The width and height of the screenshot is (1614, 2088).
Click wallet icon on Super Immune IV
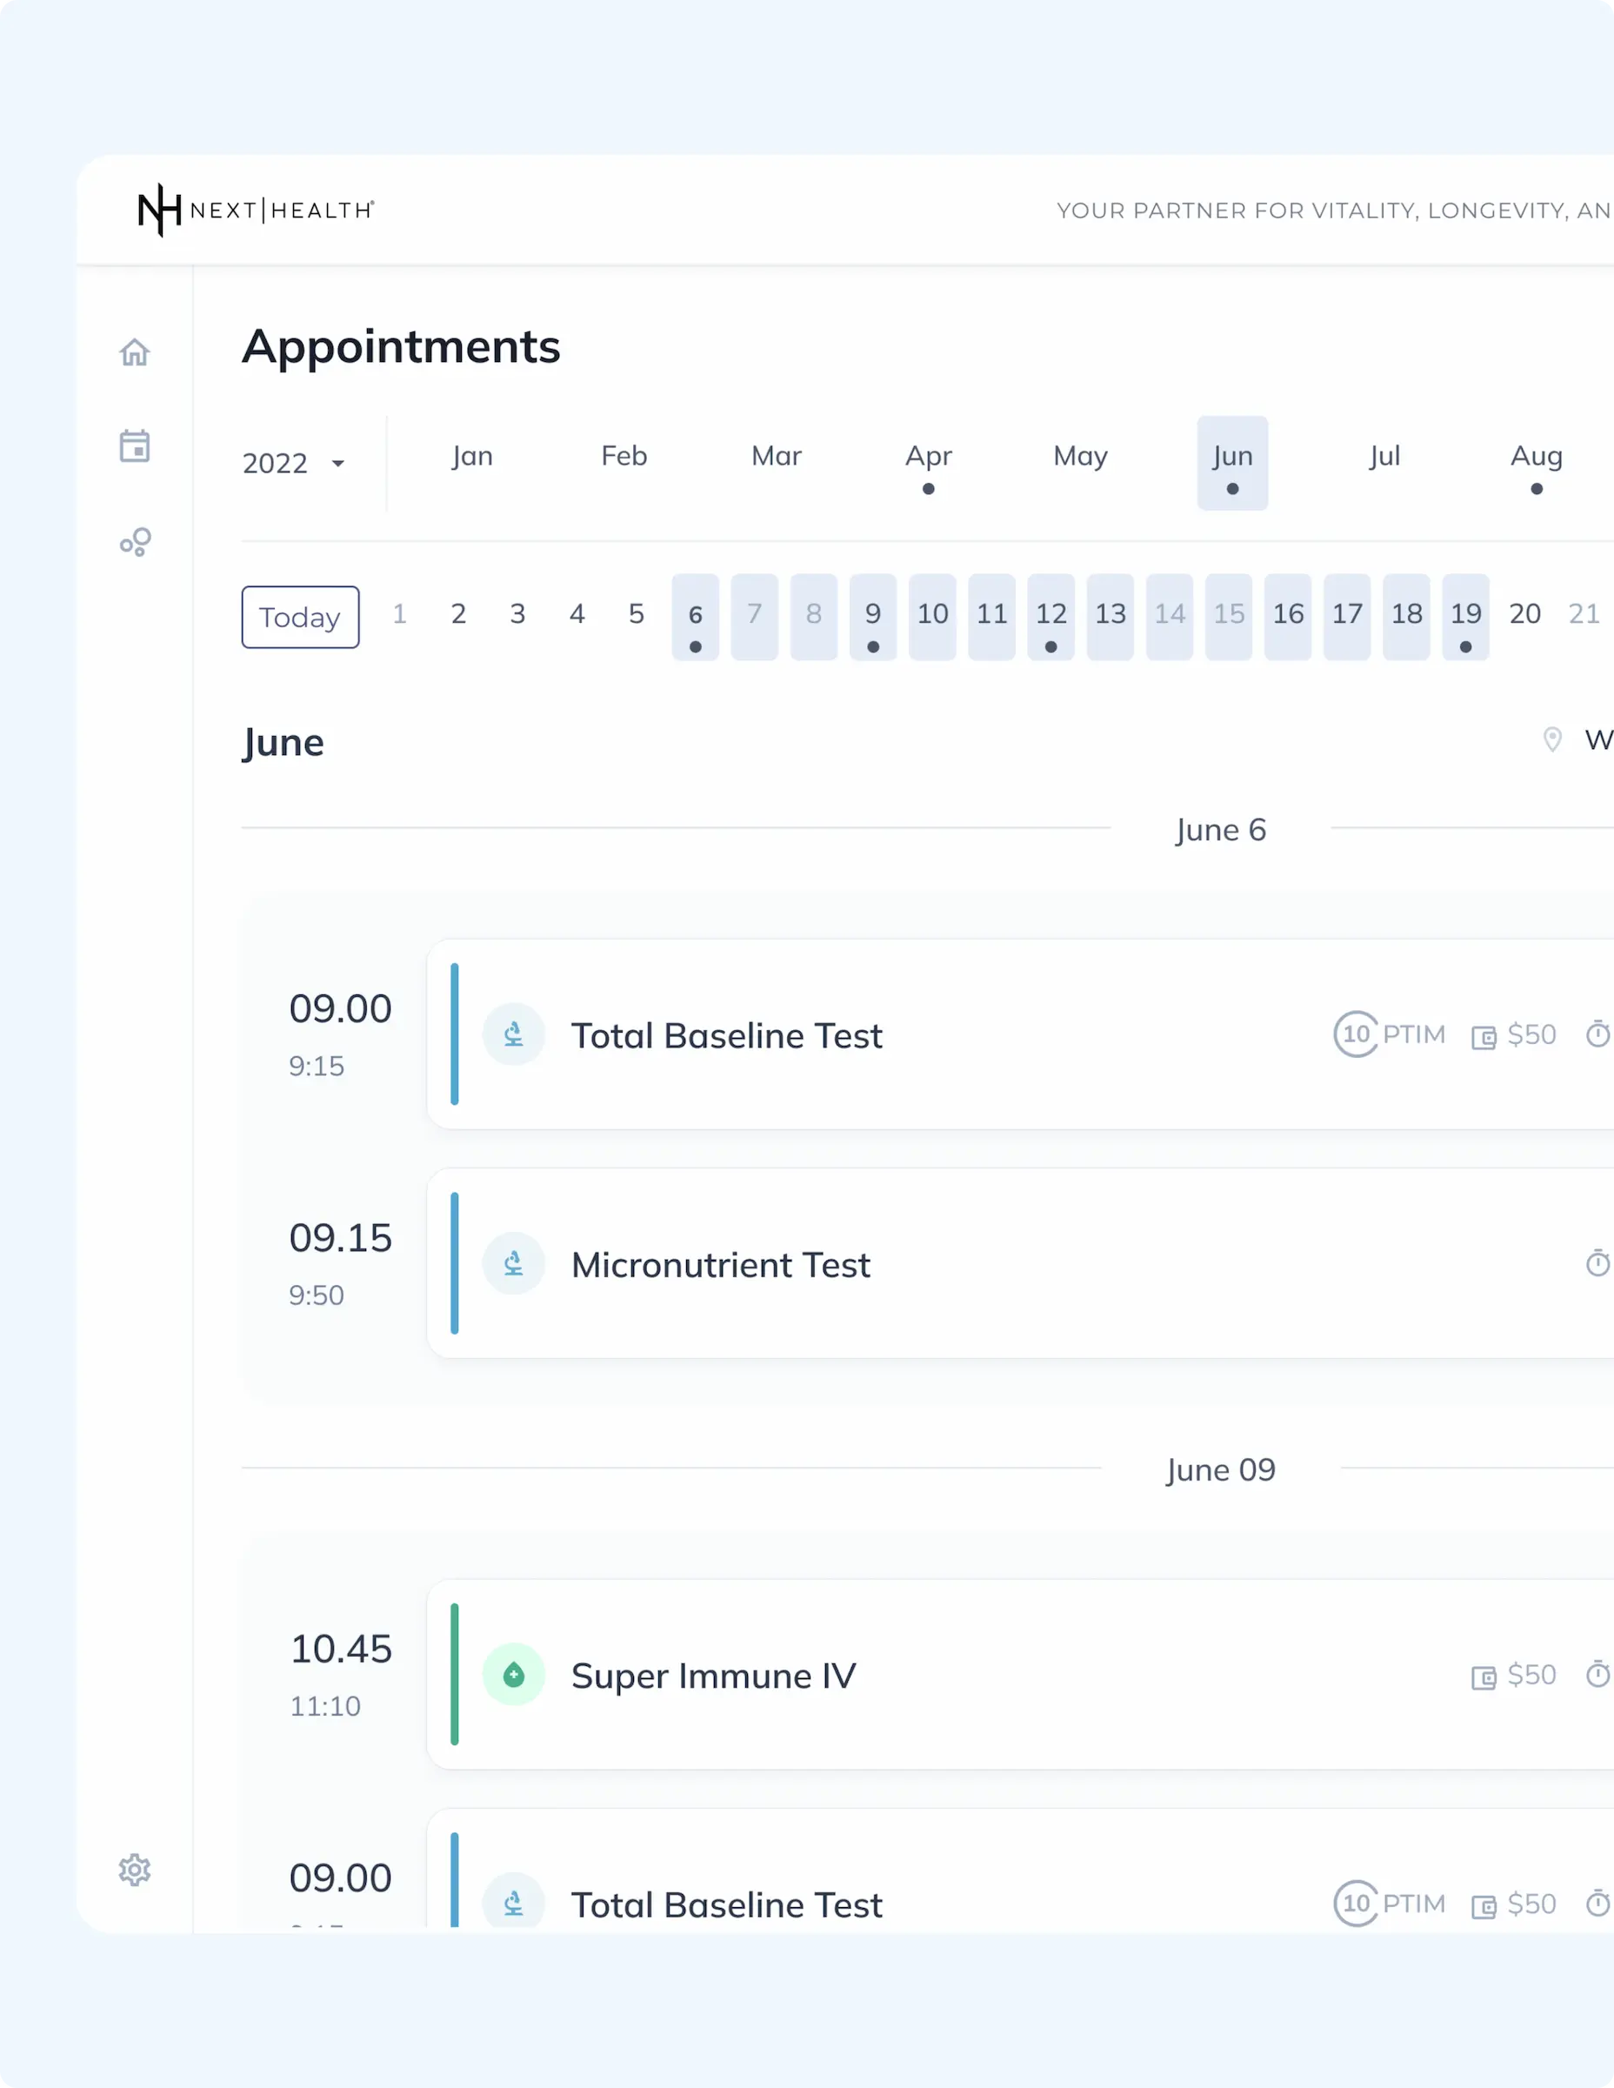click(x=1483, y=1678)
